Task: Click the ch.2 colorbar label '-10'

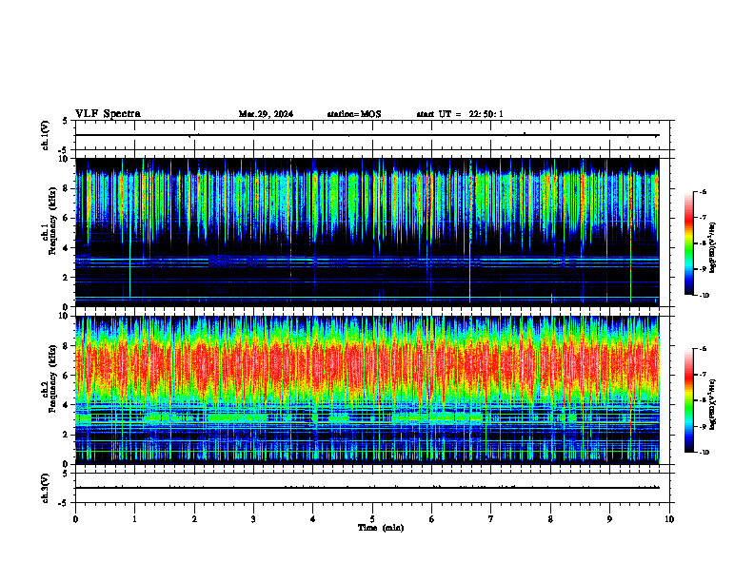Action: tap(704, 453)
